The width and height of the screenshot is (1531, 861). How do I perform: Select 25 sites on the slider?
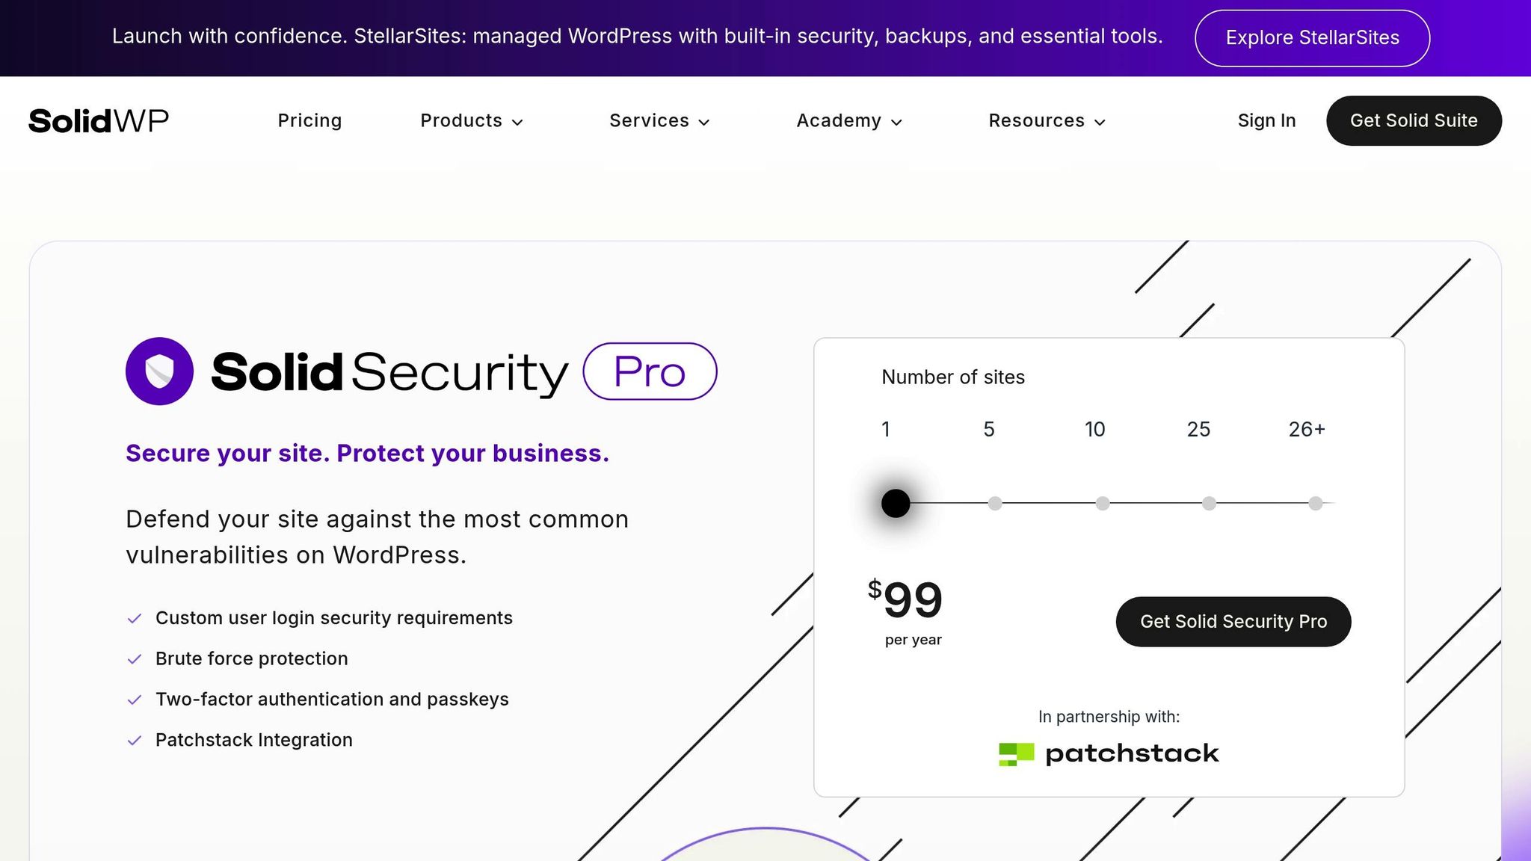coord(1209,503)
